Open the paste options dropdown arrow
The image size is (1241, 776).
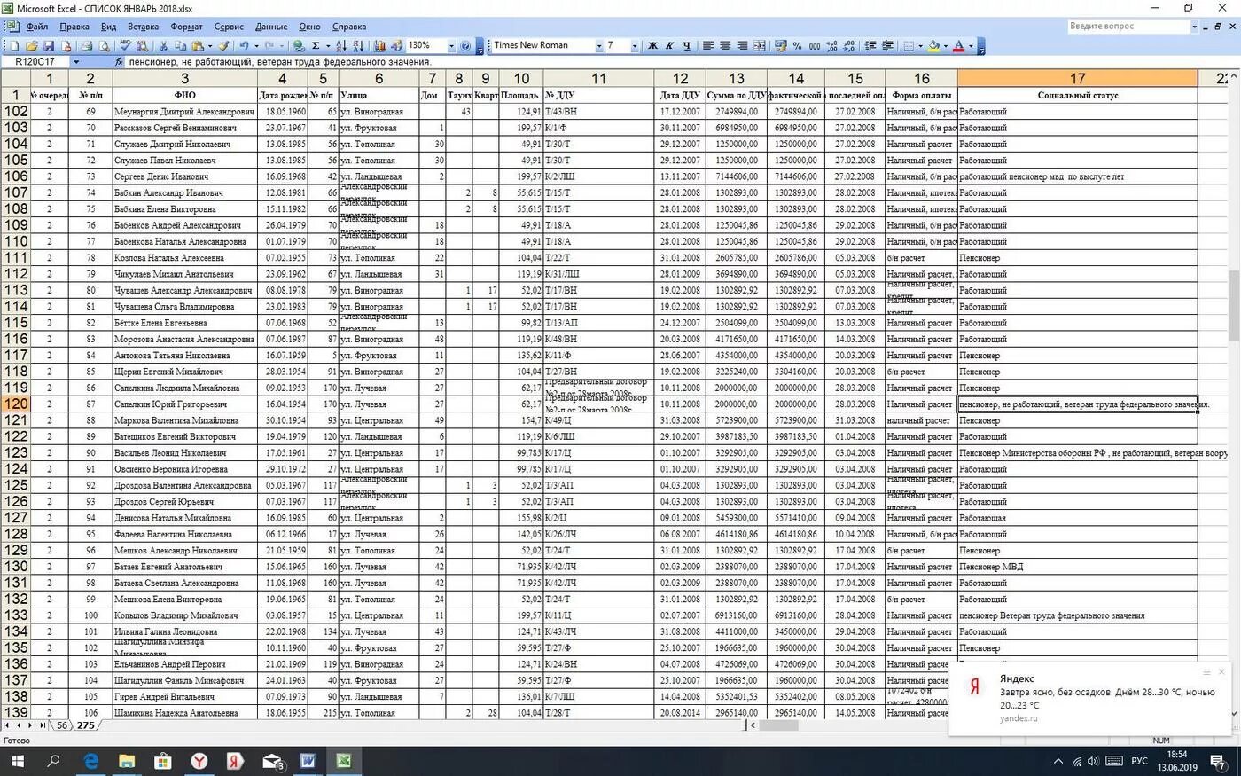(x=210, y=45)
